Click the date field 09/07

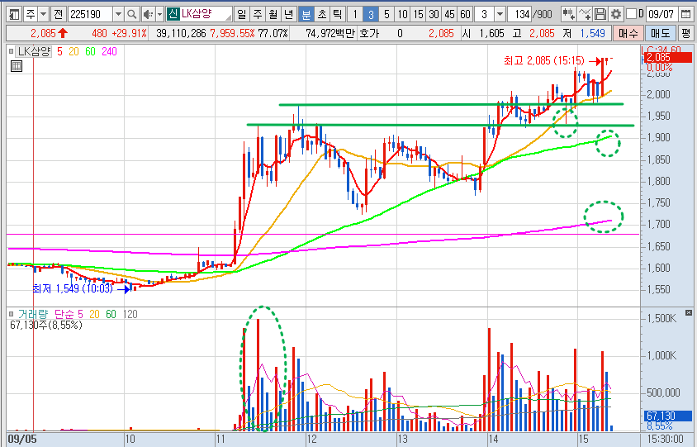pos(661,15)
